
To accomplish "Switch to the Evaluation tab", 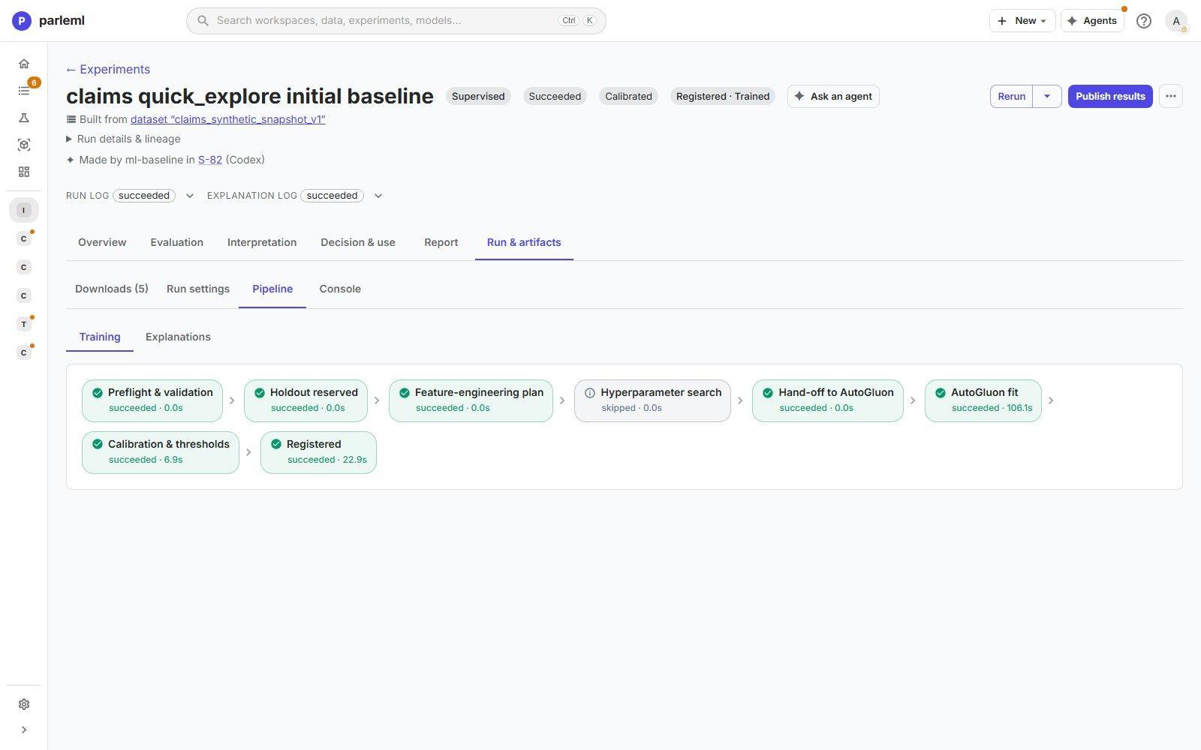I will coord(176,242).
